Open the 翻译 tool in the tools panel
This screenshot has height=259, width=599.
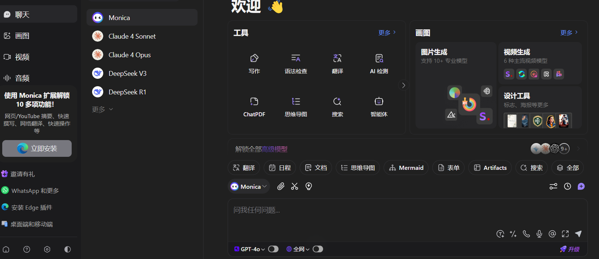(338, 64)
